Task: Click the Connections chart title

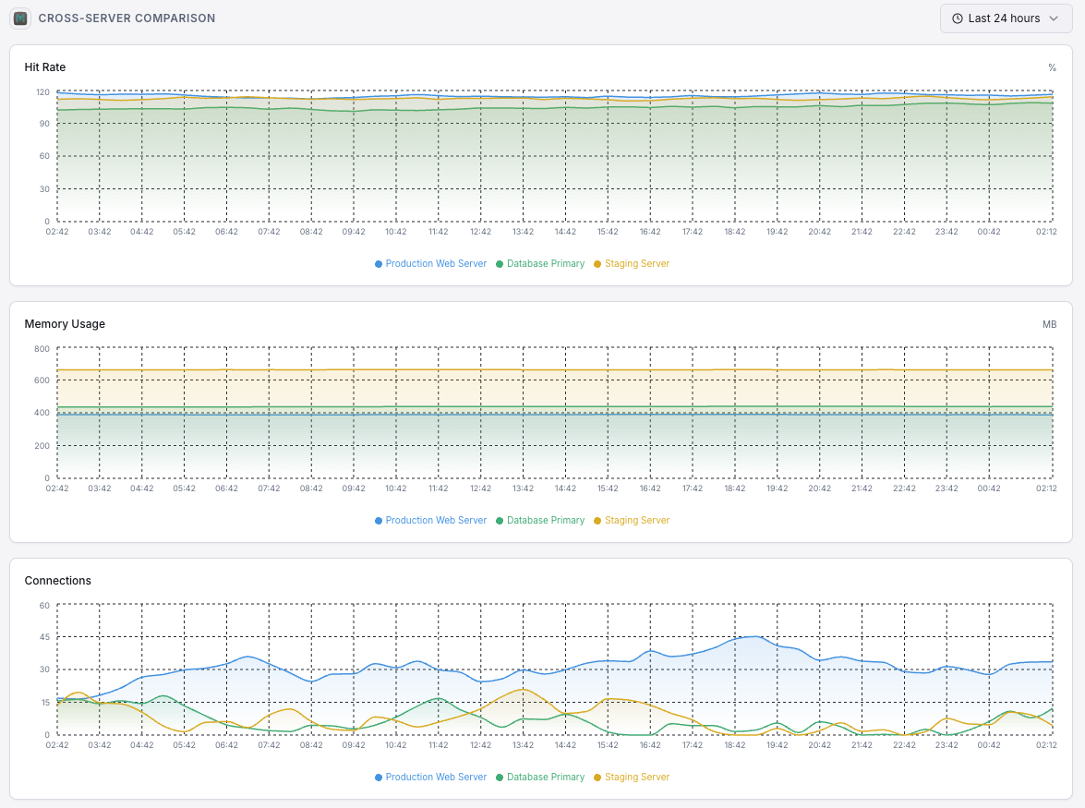Action: (57, 580)
